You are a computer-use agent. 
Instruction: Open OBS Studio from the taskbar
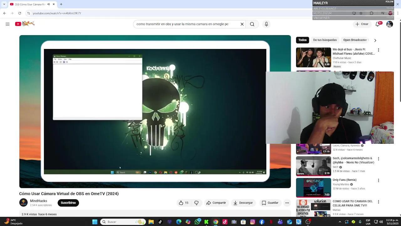308,222
